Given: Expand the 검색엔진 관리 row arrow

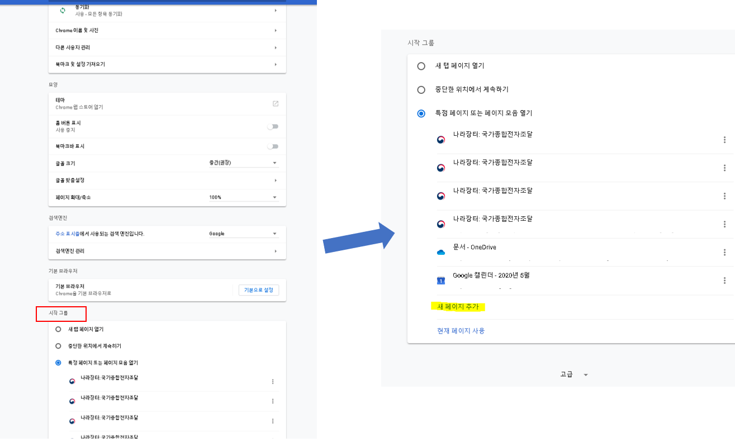Looking at the screenshot, I should (x=276, y=251).
